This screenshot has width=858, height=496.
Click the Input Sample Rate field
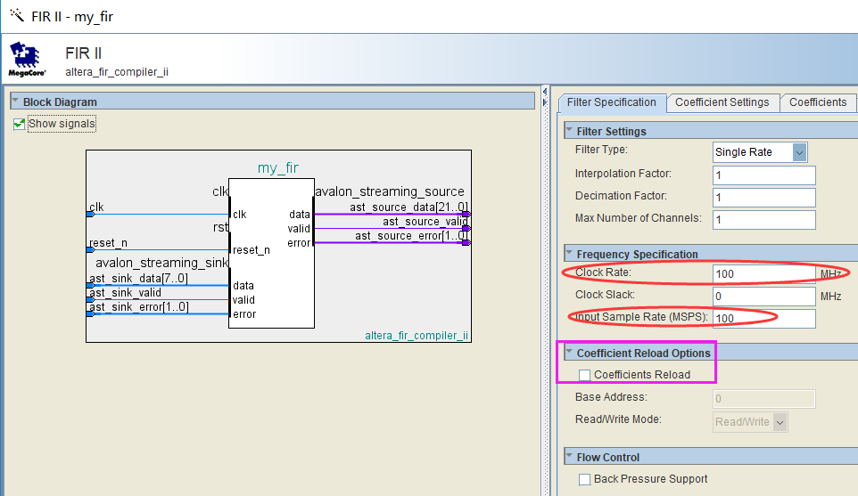click(763, 319)
